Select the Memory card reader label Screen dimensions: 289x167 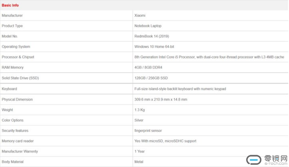tap(18, 141)
